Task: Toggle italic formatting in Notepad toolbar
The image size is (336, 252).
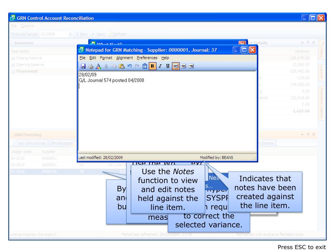Action: 160,66
